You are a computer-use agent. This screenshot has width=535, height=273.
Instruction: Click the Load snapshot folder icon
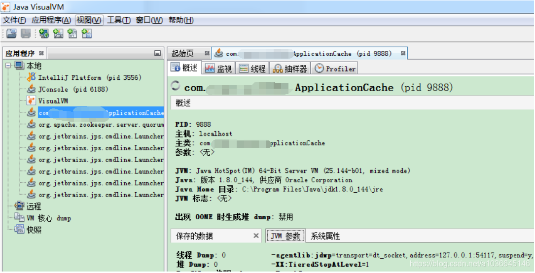[x=11, y=34]
